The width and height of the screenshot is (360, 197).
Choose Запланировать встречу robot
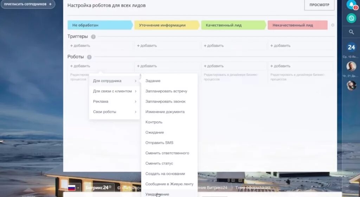(169, 91)
